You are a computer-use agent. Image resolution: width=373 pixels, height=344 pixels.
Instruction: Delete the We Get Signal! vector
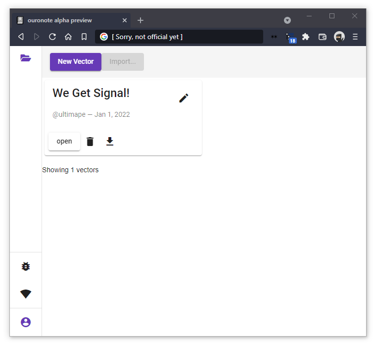(90, 142)
